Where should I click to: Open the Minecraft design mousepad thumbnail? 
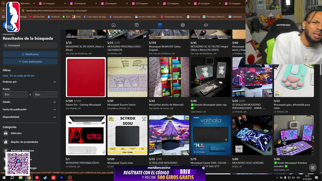(169, 77)
